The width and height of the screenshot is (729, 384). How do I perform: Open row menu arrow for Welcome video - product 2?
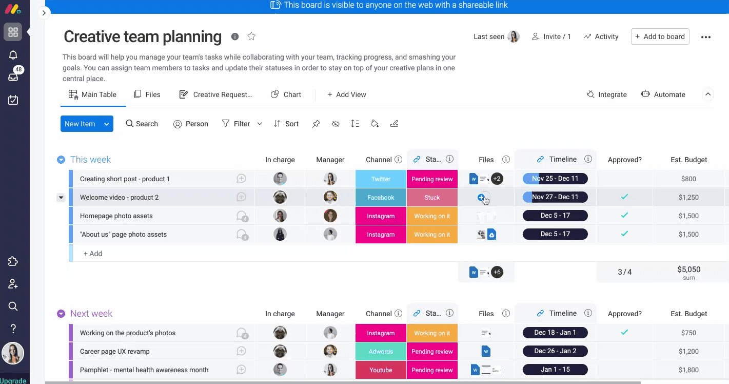tap(61, 197)
